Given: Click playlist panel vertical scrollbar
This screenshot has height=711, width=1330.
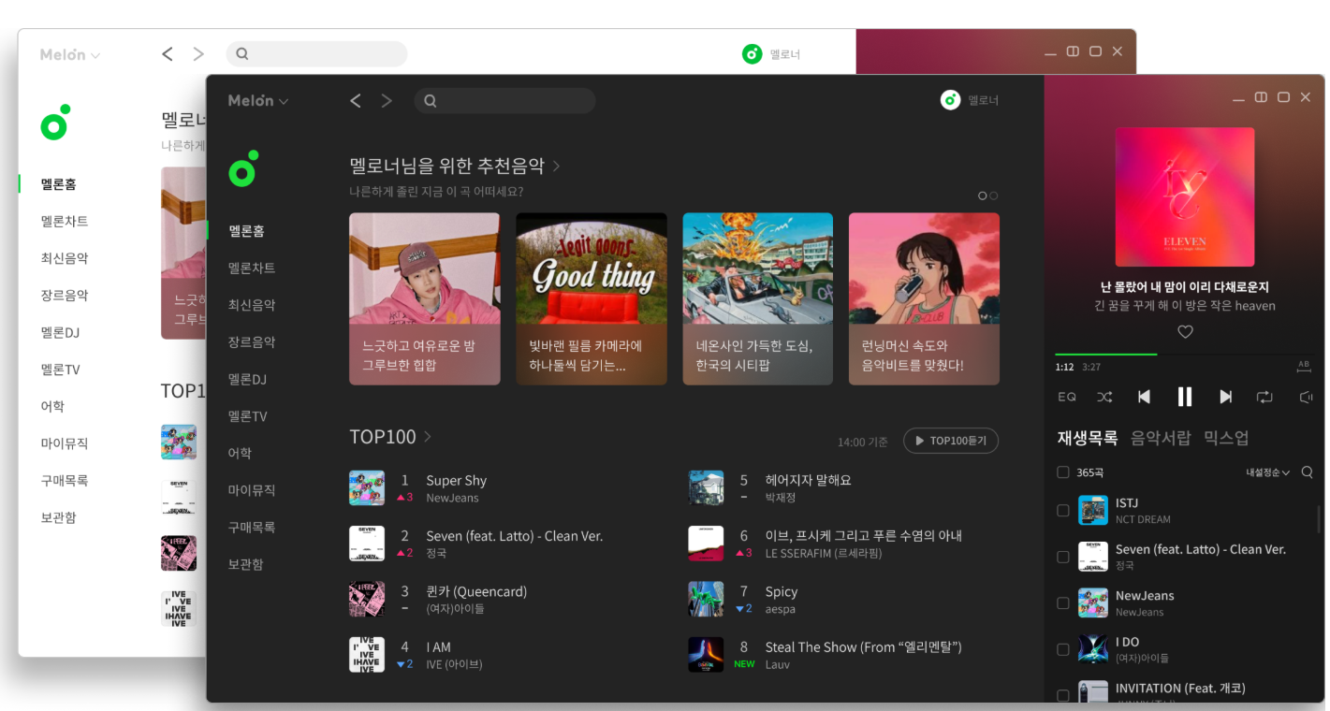Looking at the screenshot, I should pyautogui.click(x=1319, y=518).
